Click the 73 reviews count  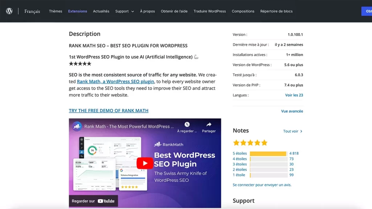tap(291, 159)
